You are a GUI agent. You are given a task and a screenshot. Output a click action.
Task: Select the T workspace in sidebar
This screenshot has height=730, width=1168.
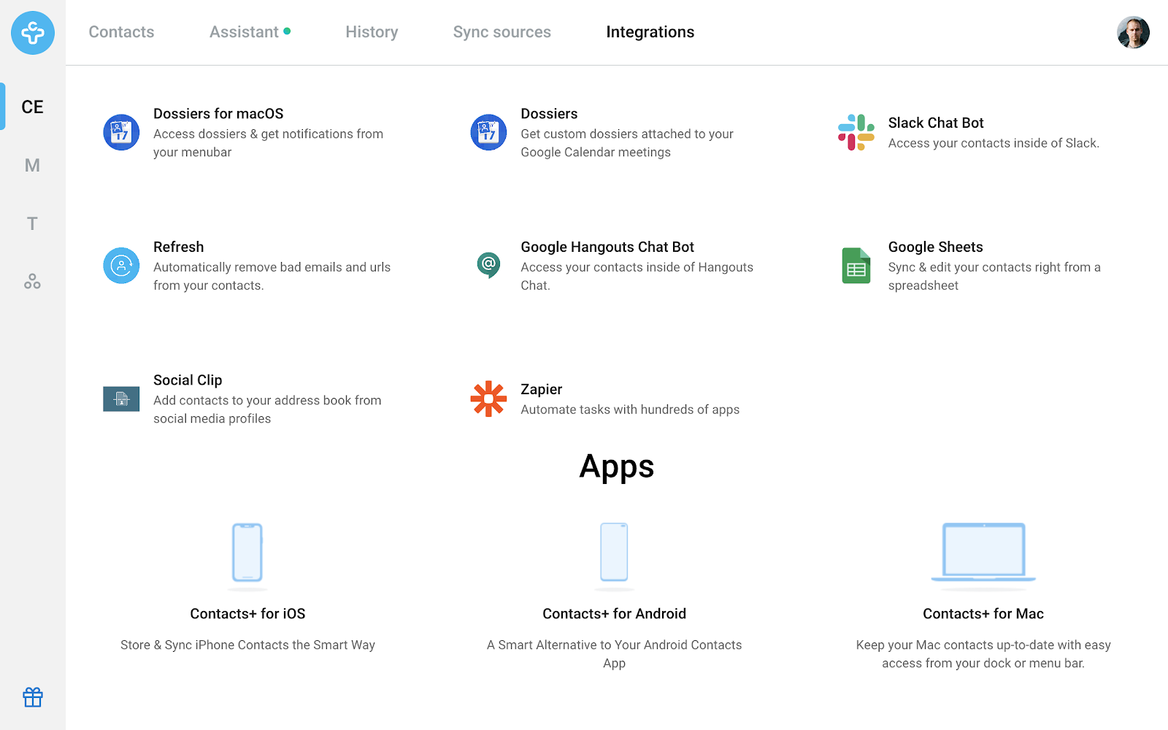(x=33, y=223)
